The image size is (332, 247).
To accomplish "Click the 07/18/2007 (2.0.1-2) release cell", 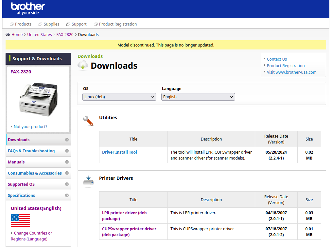I will tap(276, 232).
